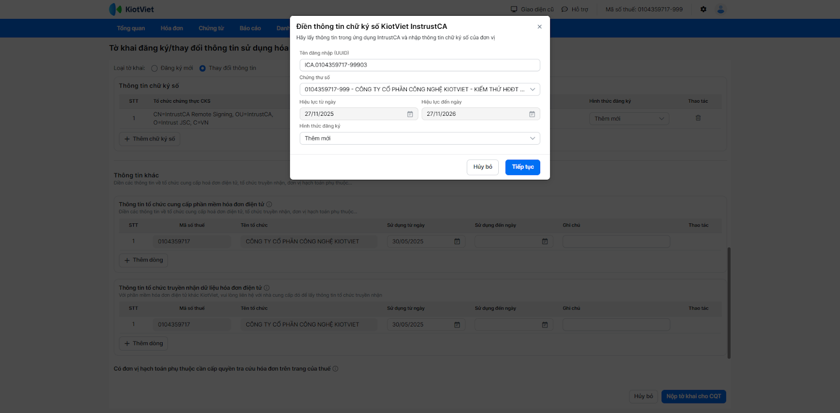The image size is (840, 413).
Task: Click the page vertical scrollbar
Action: 729,303
